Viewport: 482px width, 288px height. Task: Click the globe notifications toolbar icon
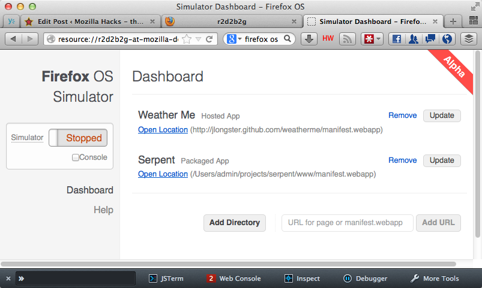[447, 39]
